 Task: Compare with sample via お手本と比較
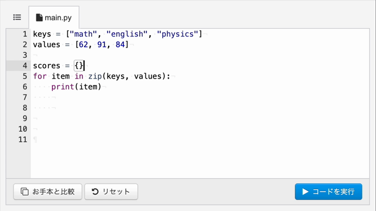(48, 192)
